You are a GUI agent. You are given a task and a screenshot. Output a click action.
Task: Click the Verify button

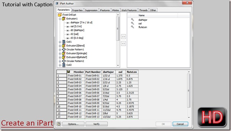point(96,124)
